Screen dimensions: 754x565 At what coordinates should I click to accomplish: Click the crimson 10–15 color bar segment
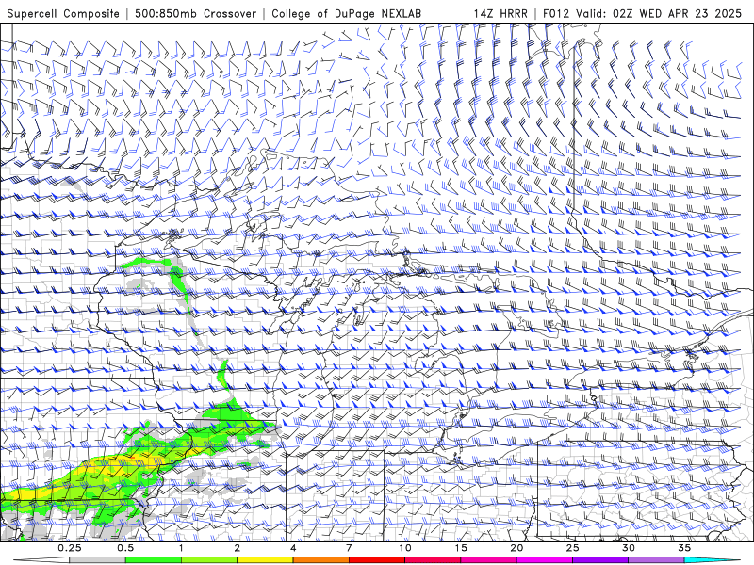(433, 560)
